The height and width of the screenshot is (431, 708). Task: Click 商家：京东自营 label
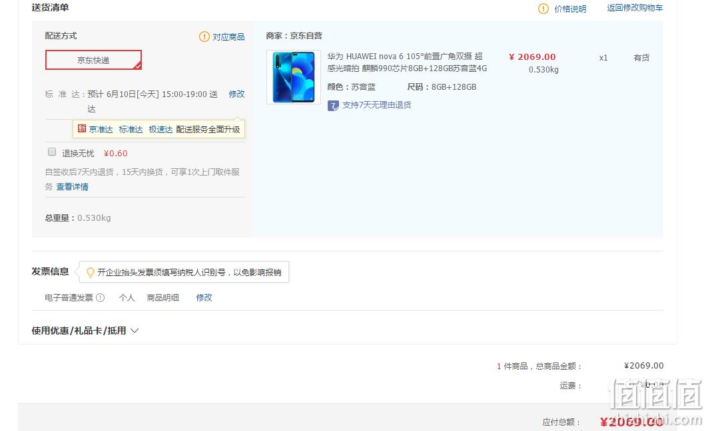click(294, 36)
